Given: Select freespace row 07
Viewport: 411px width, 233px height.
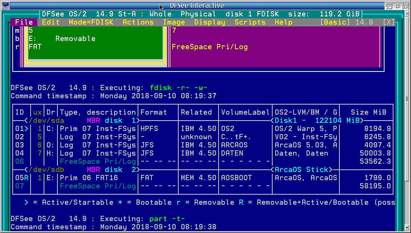Looking at the screenshot, I should coord(203,186).
